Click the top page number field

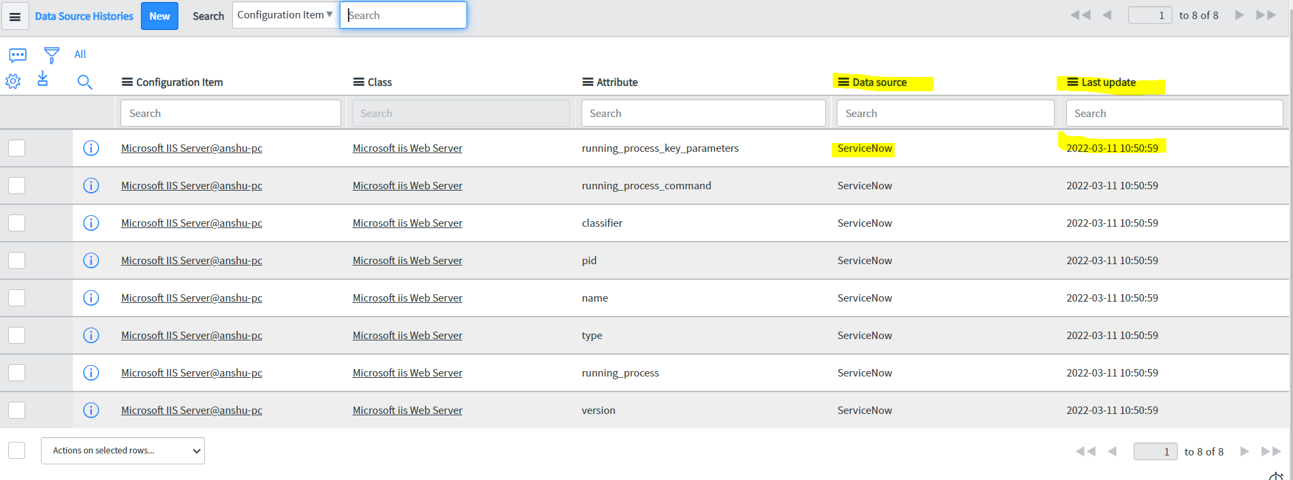[x=1150, y=15]
